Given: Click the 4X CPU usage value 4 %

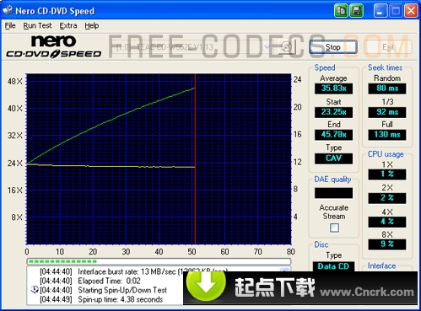Looking at the screenshot, I should (x=387, y=222).
